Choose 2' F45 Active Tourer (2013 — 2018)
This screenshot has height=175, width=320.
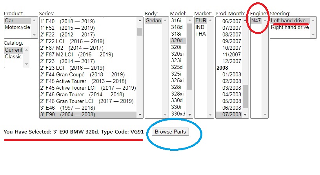pos(88,81)
